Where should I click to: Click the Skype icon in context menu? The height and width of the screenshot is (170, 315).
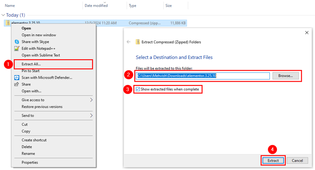[x=17, y=41]
